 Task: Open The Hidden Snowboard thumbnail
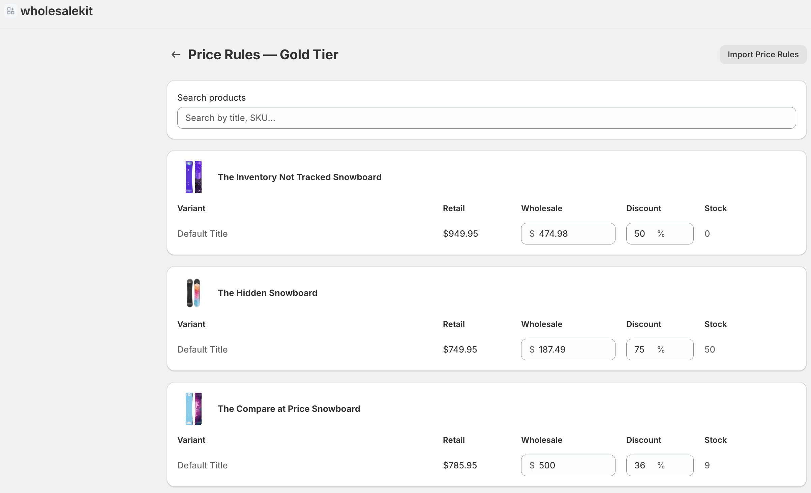click(194, 293)
